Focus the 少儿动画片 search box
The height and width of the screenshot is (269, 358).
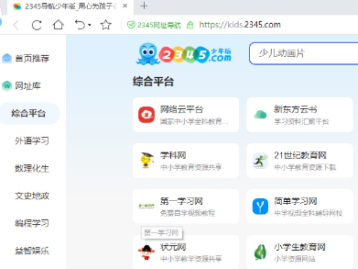[x=304, y=54]
